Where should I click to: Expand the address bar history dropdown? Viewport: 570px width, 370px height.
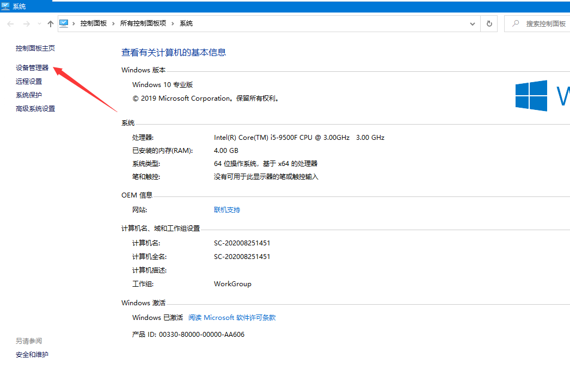pos(473,24)
